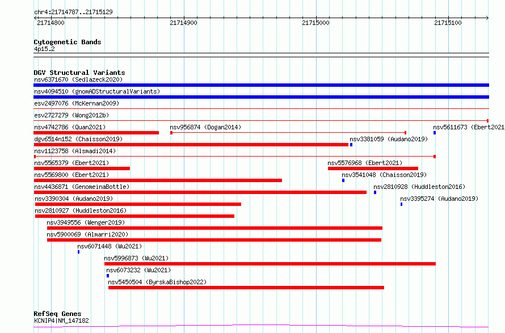505x333 pixels.
Task: Click the nsv6371670 (Sedlazeck2020) variant label
Action: (x=78, y=79)
